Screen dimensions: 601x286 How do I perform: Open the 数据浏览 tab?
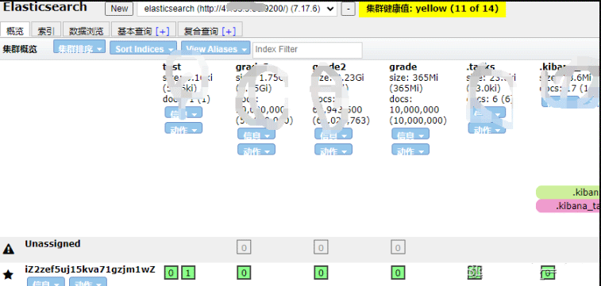pyautogui.click(x=87, y=31)
